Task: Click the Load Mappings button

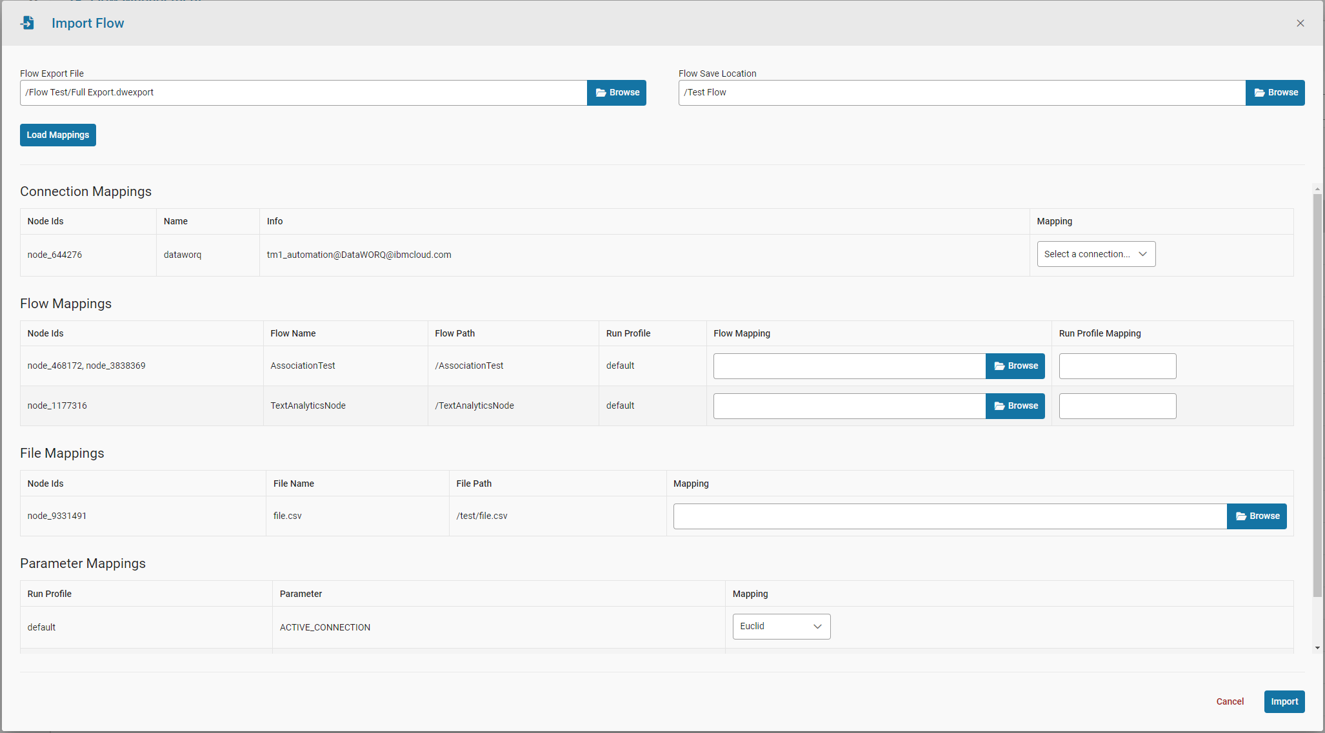Action: [58, 135]
